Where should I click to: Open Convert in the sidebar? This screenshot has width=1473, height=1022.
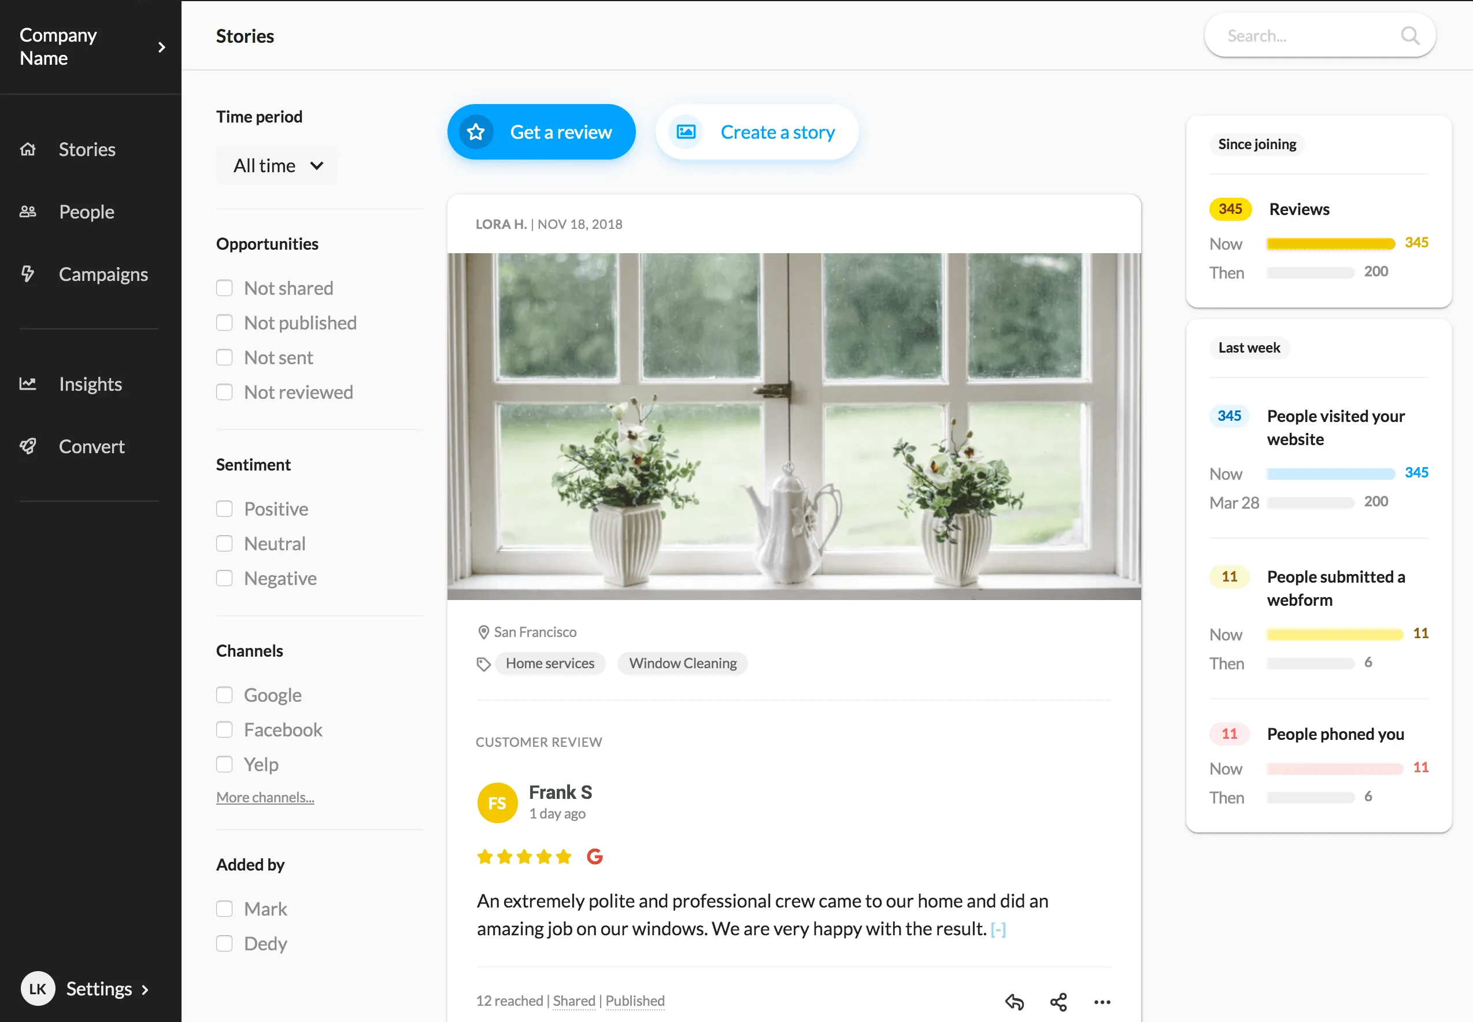coord(91,446)
